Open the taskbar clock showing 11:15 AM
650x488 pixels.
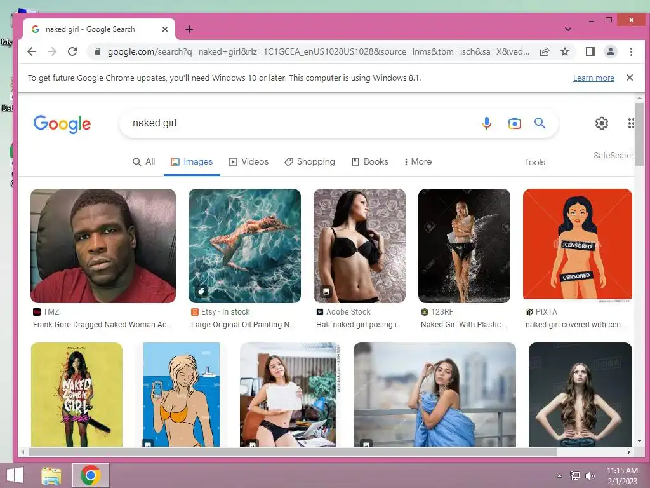point(622,475)
